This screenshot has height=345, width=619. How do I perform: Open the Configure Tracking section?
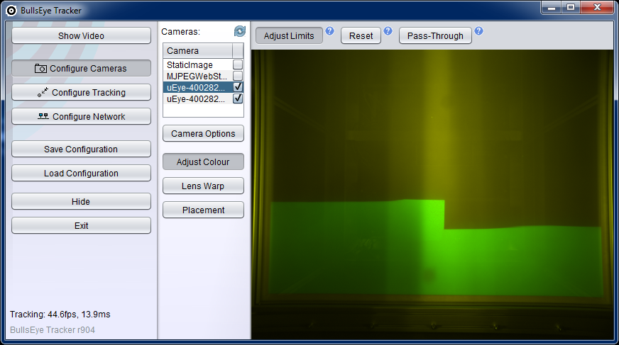(81, 93)
